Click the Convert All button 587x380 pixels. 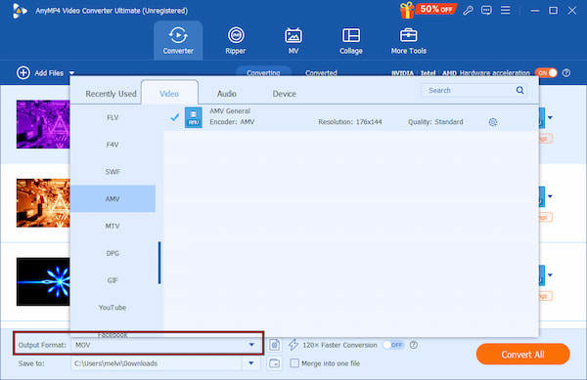coord(523,355)
